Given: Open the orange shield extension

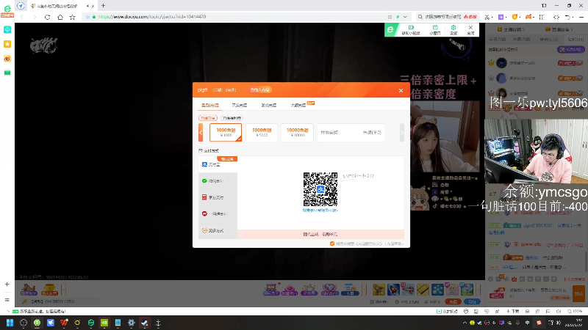Looking at the screenshot, I should (514, 17).
